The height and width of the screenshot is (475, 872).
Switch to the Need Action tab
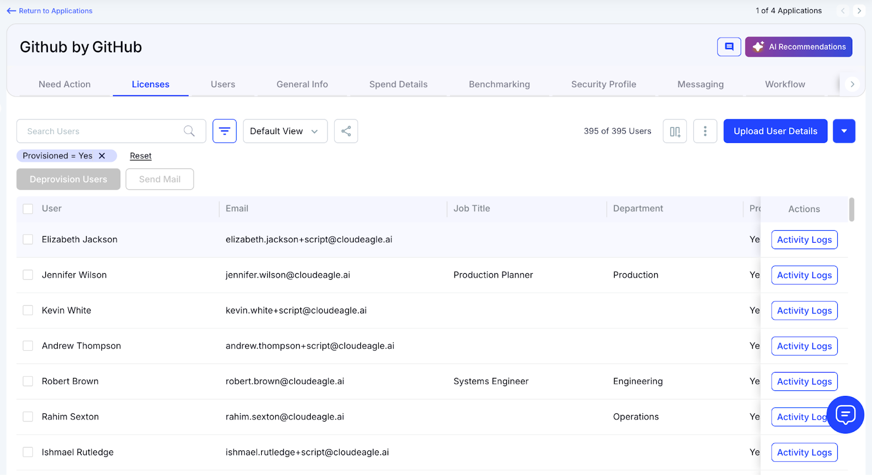point(65,85)
